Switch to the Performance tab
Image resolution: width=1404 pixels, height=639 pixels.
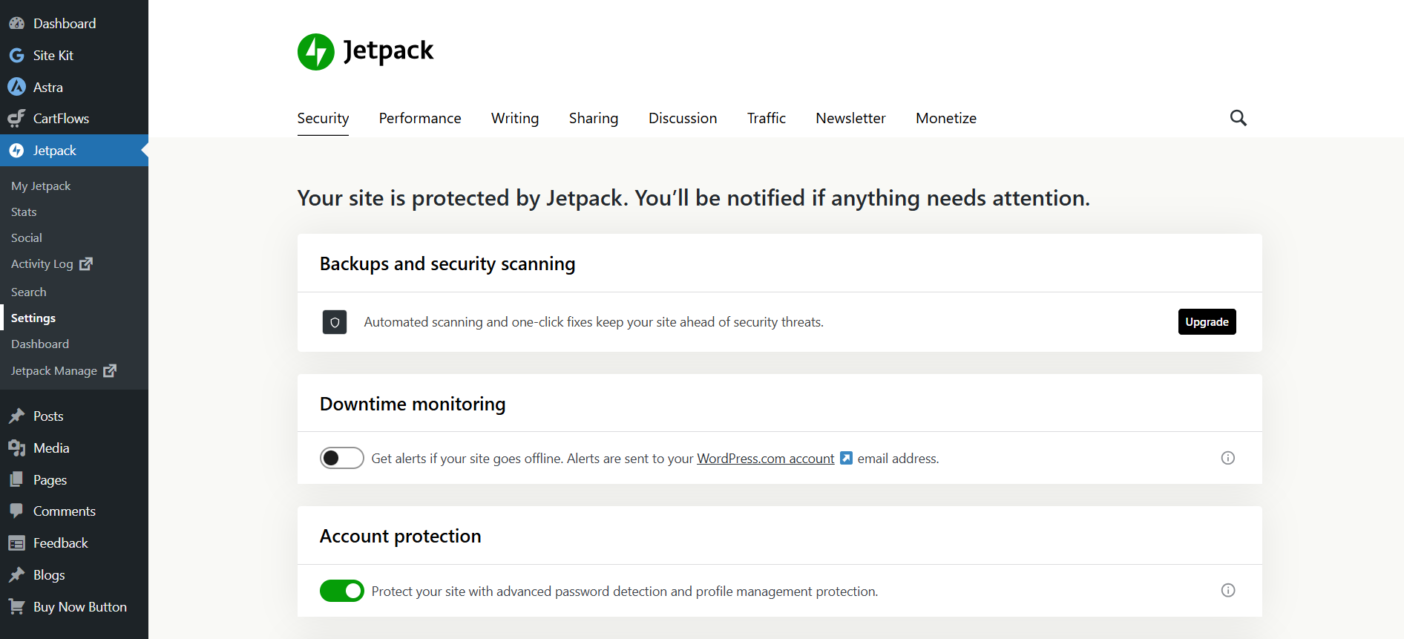tap(420, 119)
